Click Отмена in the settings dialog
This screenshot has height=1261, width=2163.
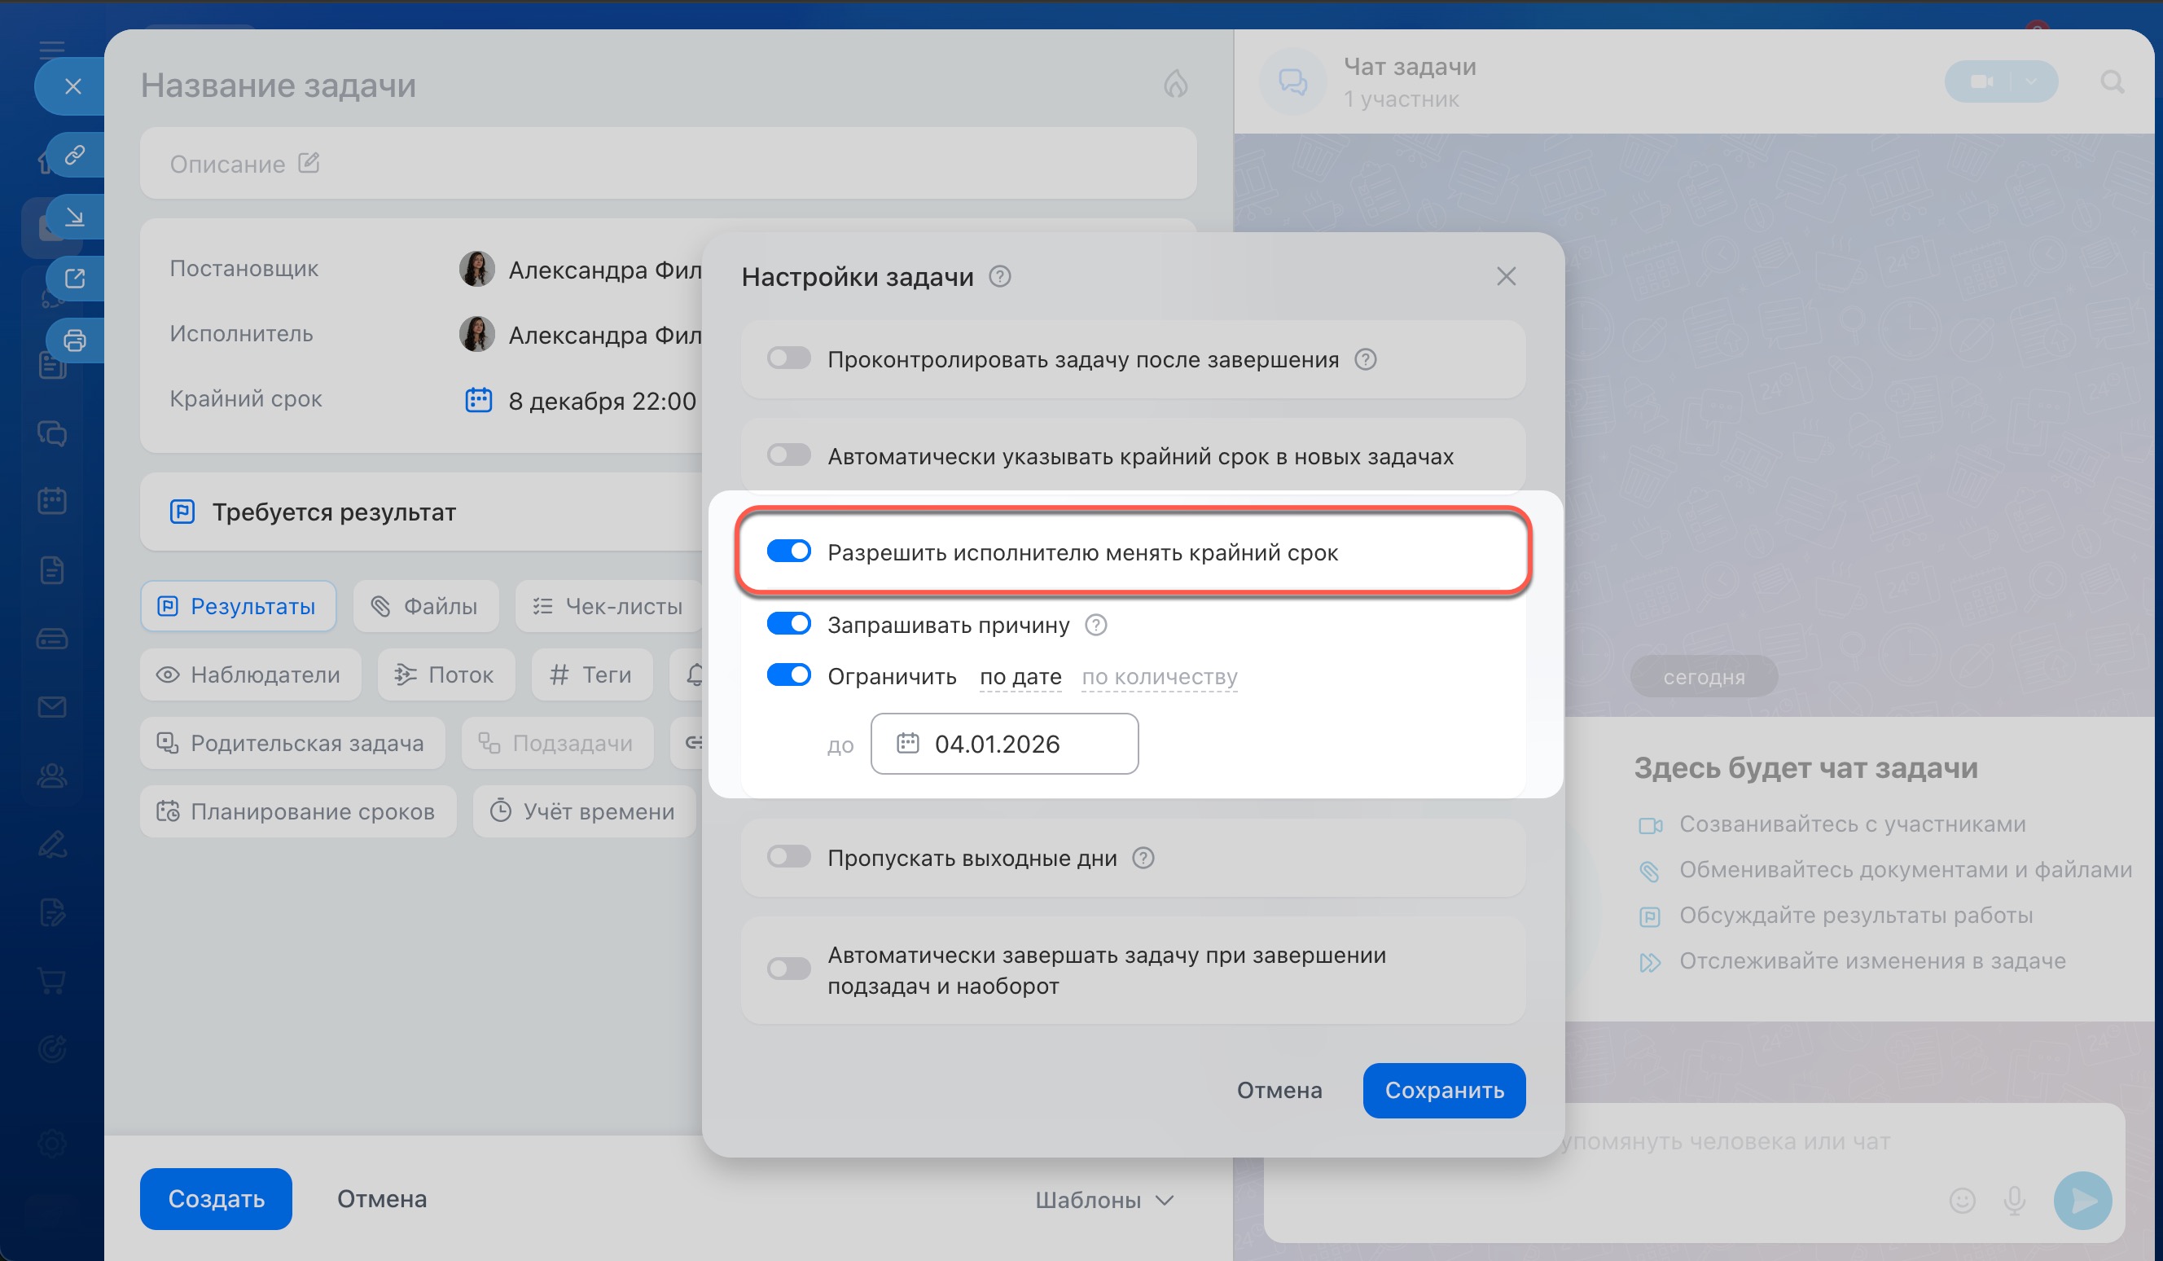click(1279, 1090)
